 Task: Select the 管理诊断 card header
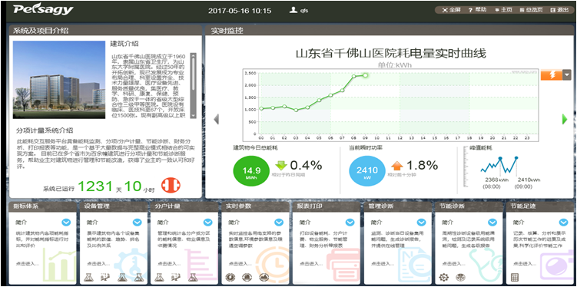(x=398, y=206)
